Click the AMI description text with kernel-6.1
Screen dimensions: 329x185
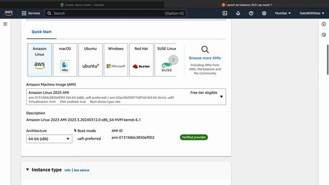[x=83, y=120]
